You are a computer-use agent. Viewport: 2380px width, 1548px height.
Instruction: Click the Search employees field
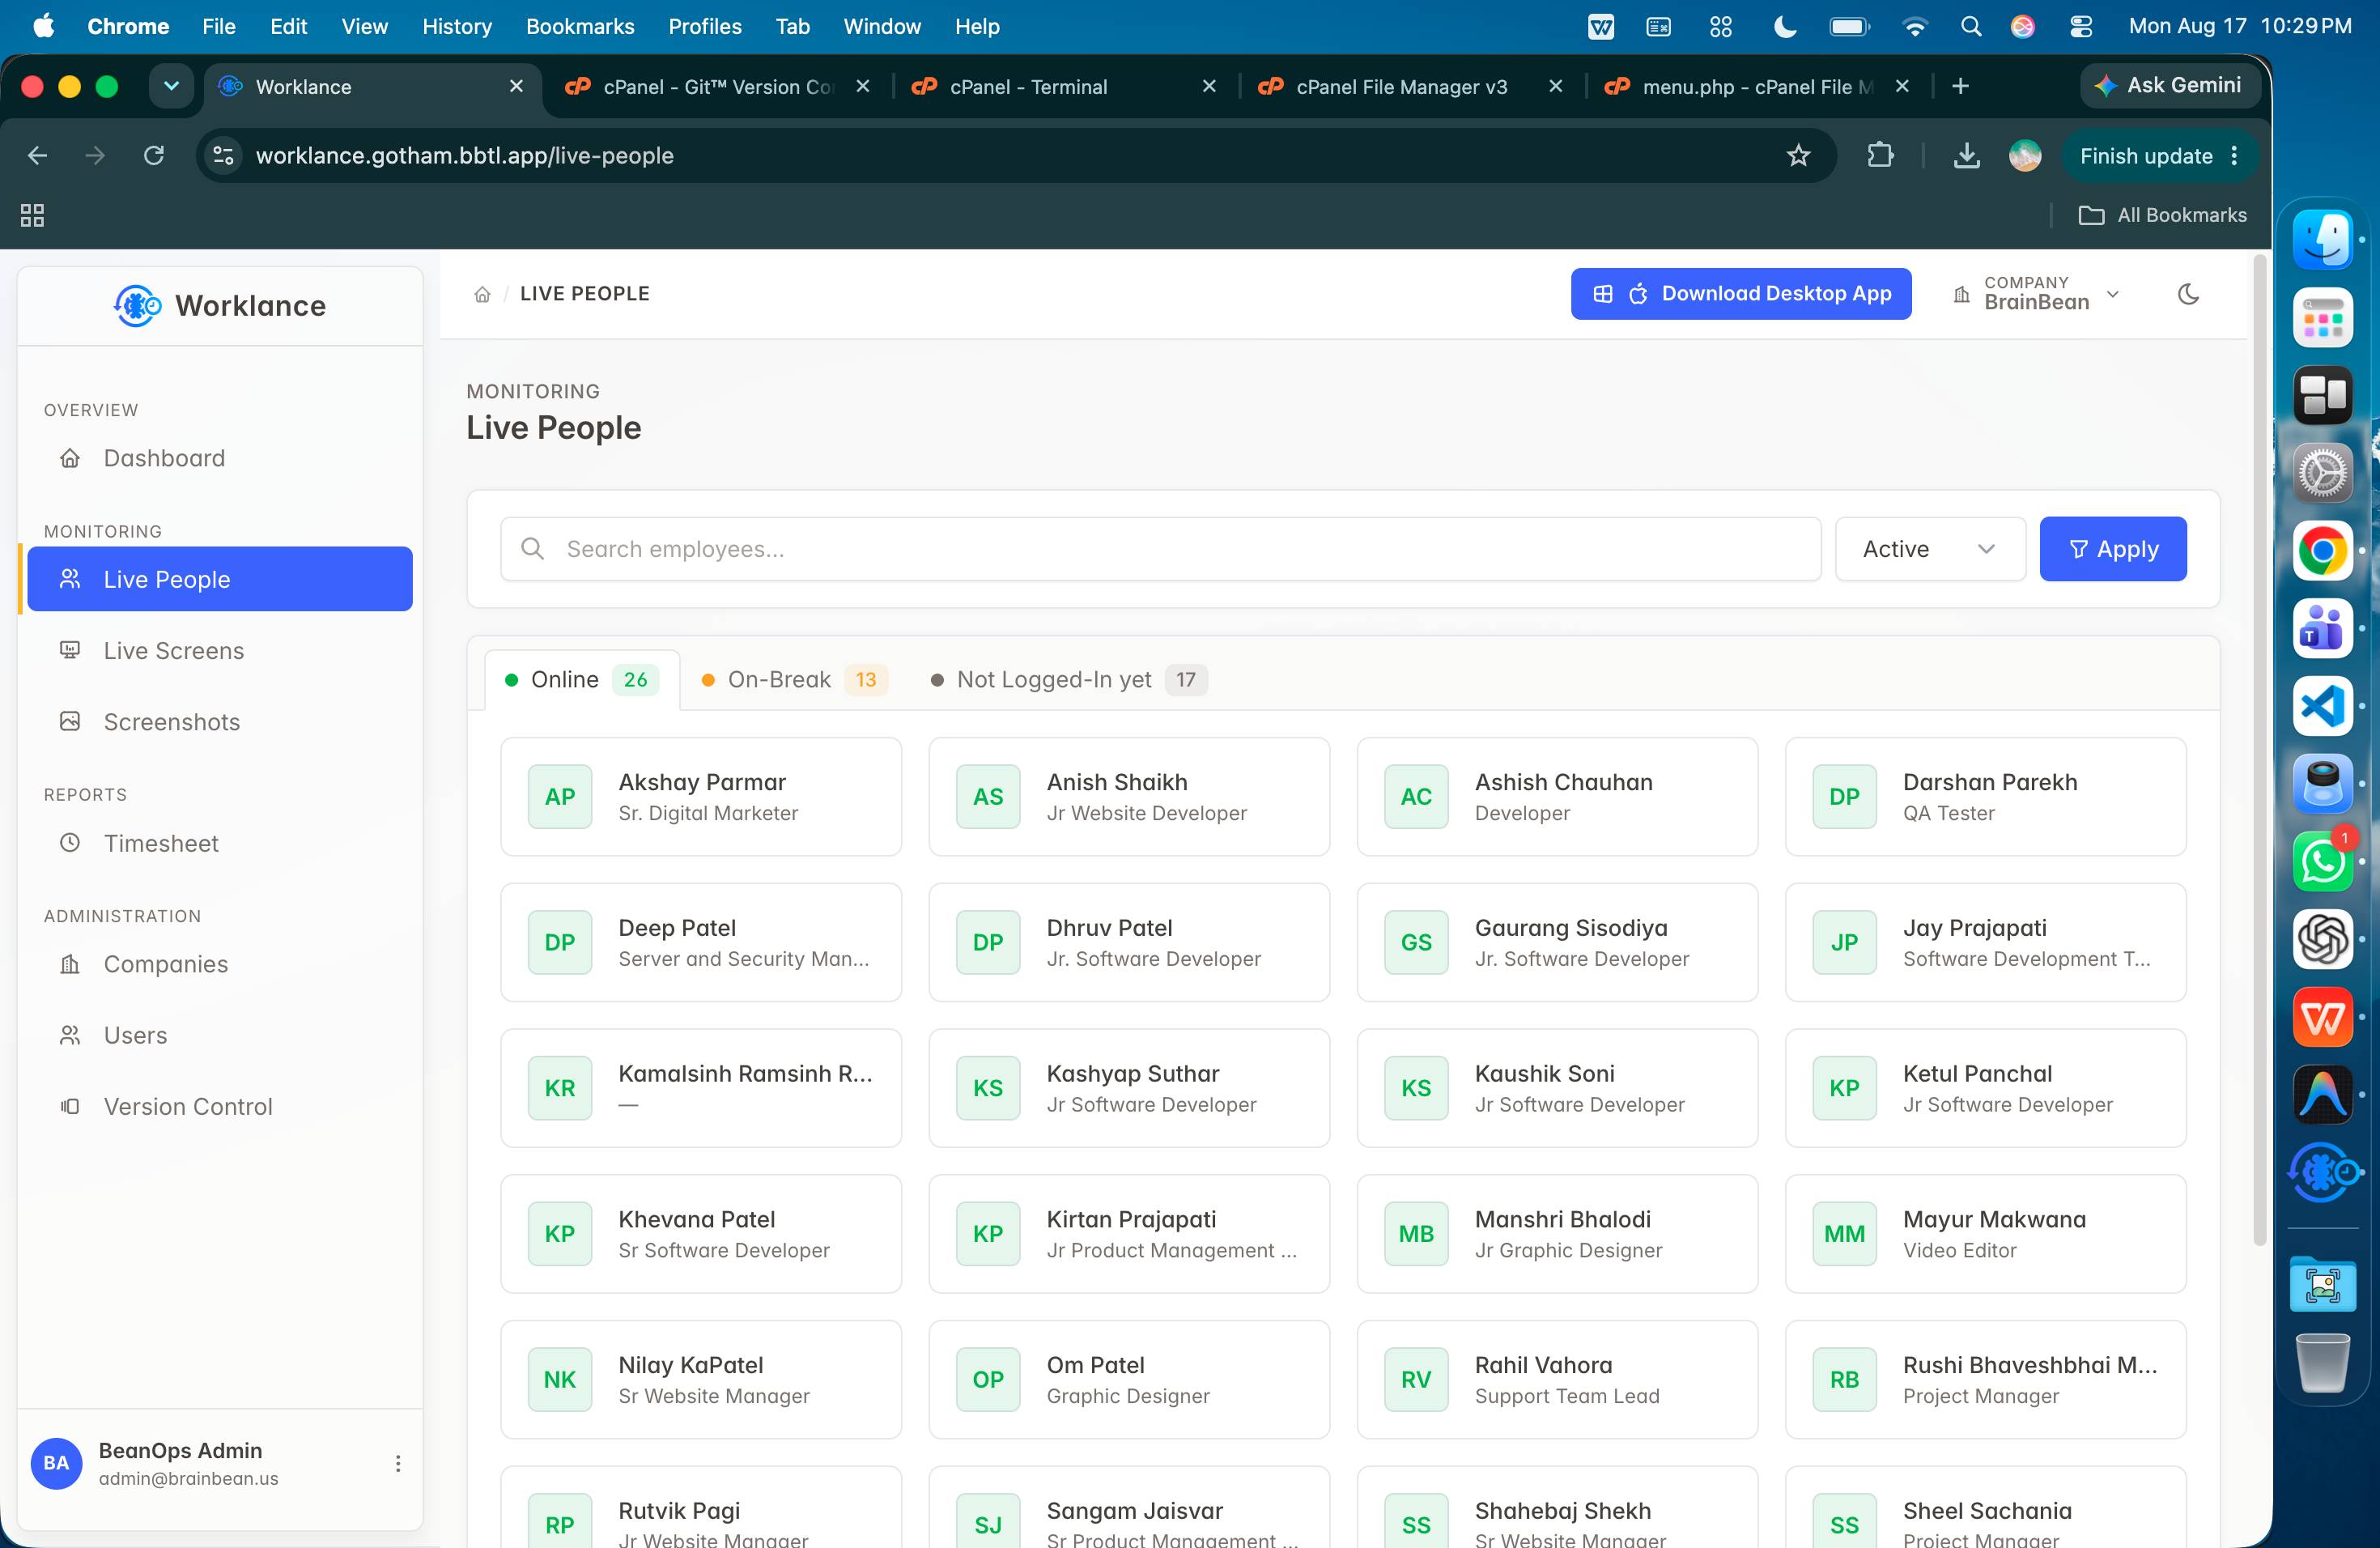coord(1161,549)
